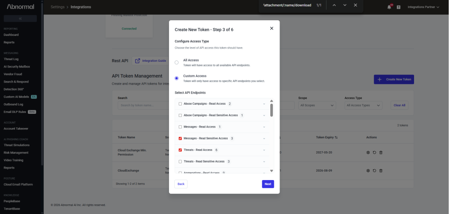Open Threat Log in sidebar
453x214 pixels.
click(x=11, y=59)
